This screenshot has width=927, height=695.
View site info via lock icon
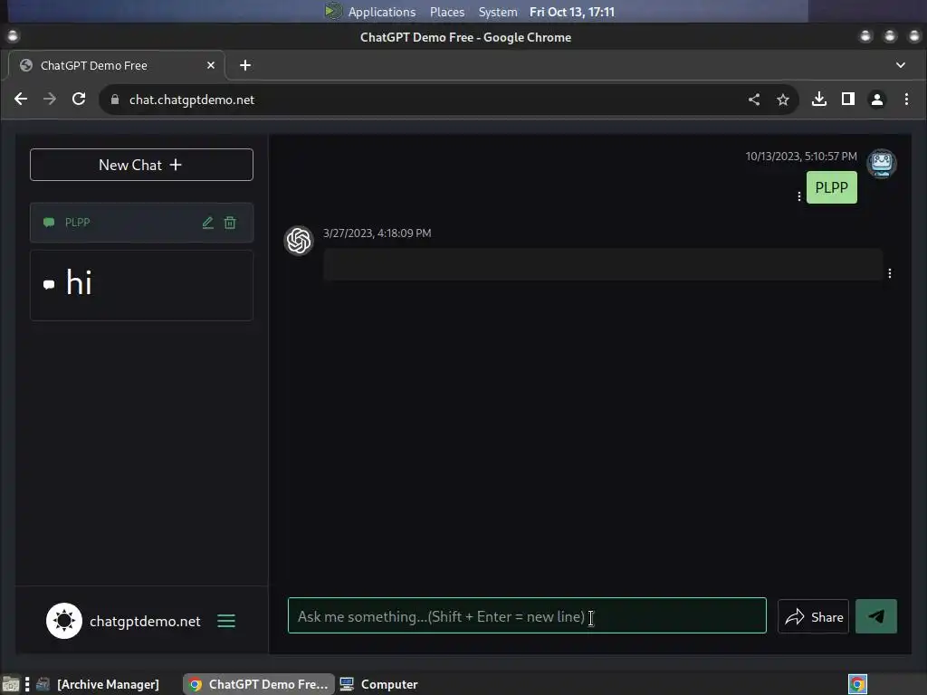[x=115, y=100]
